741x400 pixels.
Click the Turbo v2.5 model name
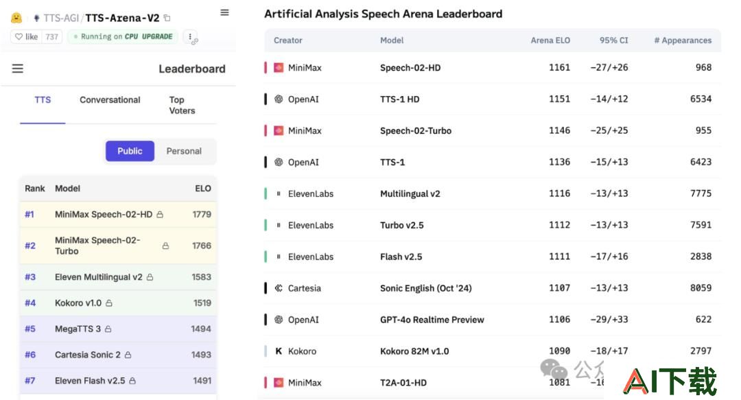(401, 225)
